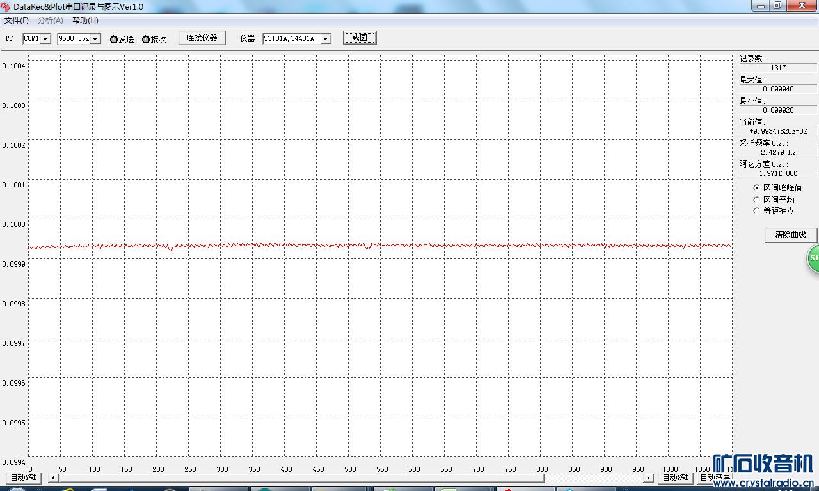The width and height of the screenshot is (819, 491).
Task: Click the left arrow on horizontal scrollbar
Action: coord(52,478)
